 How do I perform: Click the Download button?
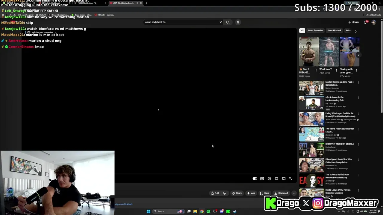click(x=281, y=193)
